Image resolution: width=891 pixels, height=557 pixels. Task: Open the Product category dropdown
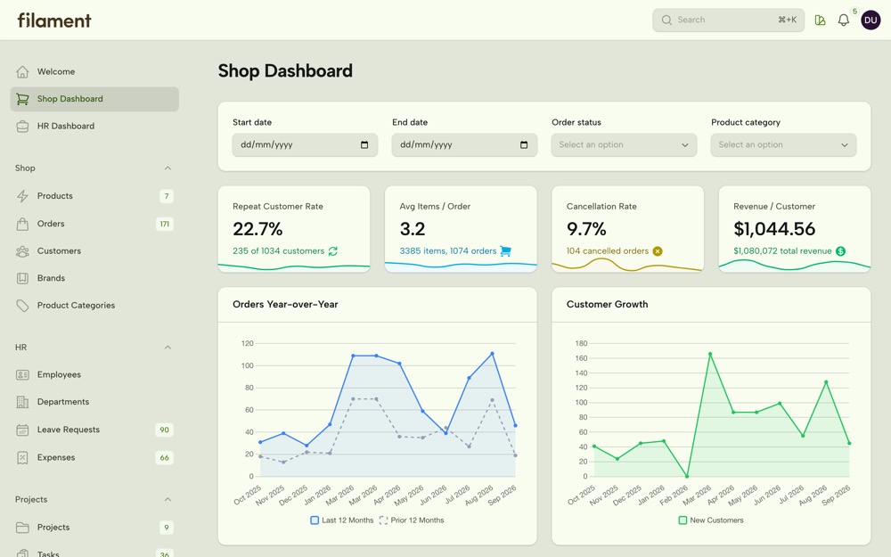tap(783, 145)
